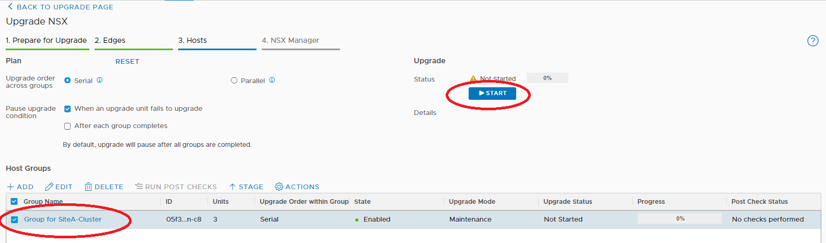Go back to the upgrade page
This screenshot has height=243, width=826.
tap(61, 7)
